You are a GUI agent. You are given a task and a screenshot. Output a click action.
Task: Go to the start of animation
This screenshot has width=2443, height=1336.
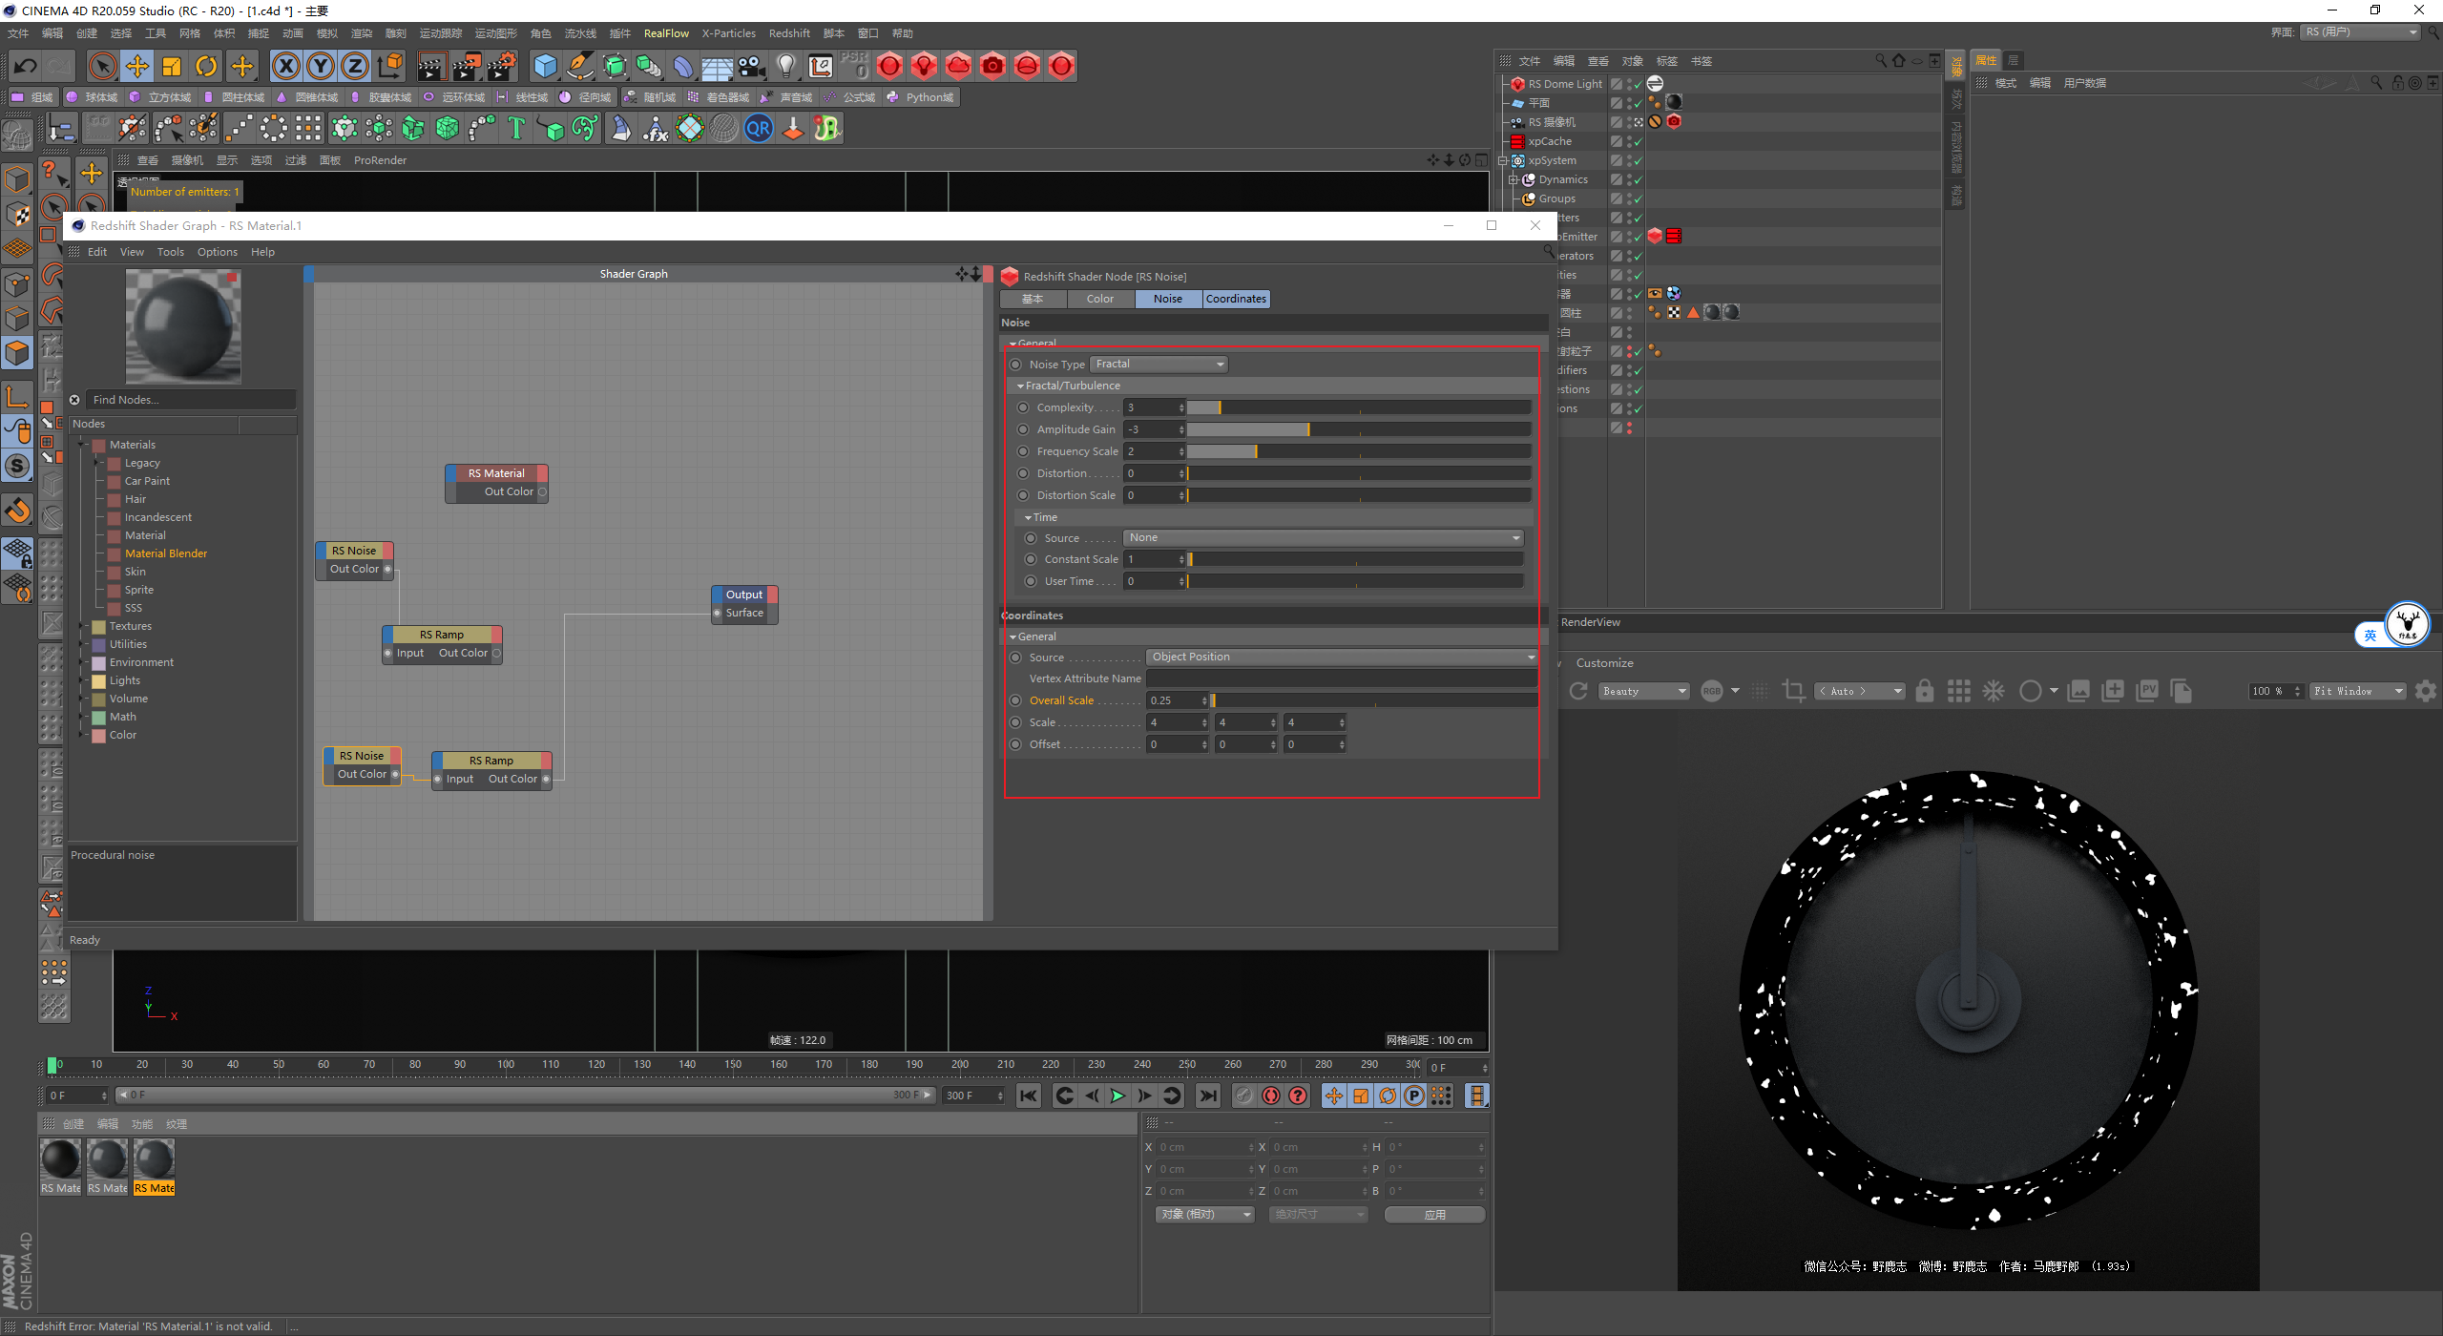[x=1028, y=1096]
